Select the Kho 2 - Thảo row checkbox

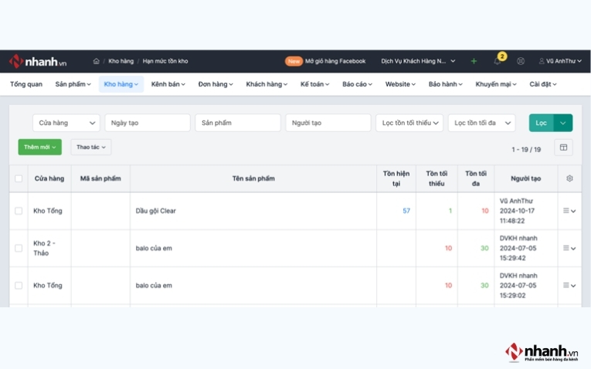coord(19,248)
